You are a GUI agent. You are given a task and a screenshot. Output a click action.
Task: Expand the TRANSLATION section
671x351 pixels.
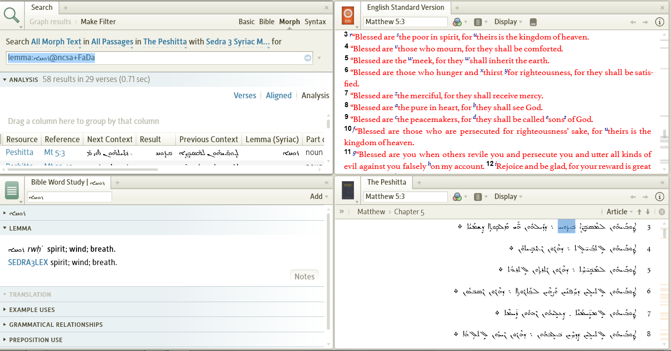pyautogui.click(x=5, y=294)
